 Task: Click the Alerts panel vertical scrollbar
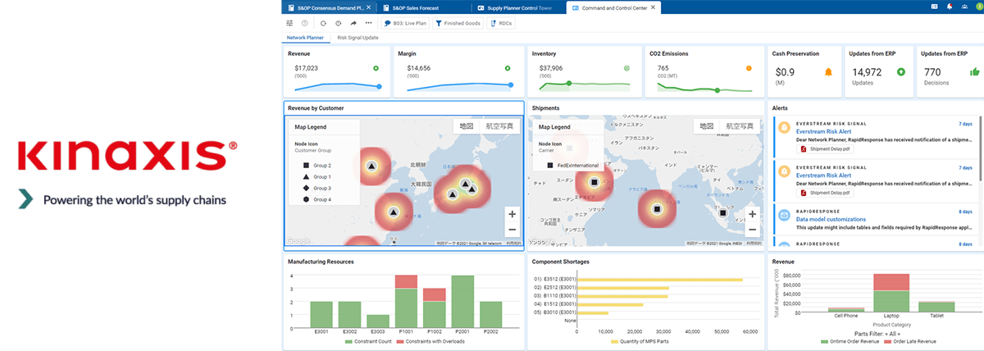tap(980, 148)
